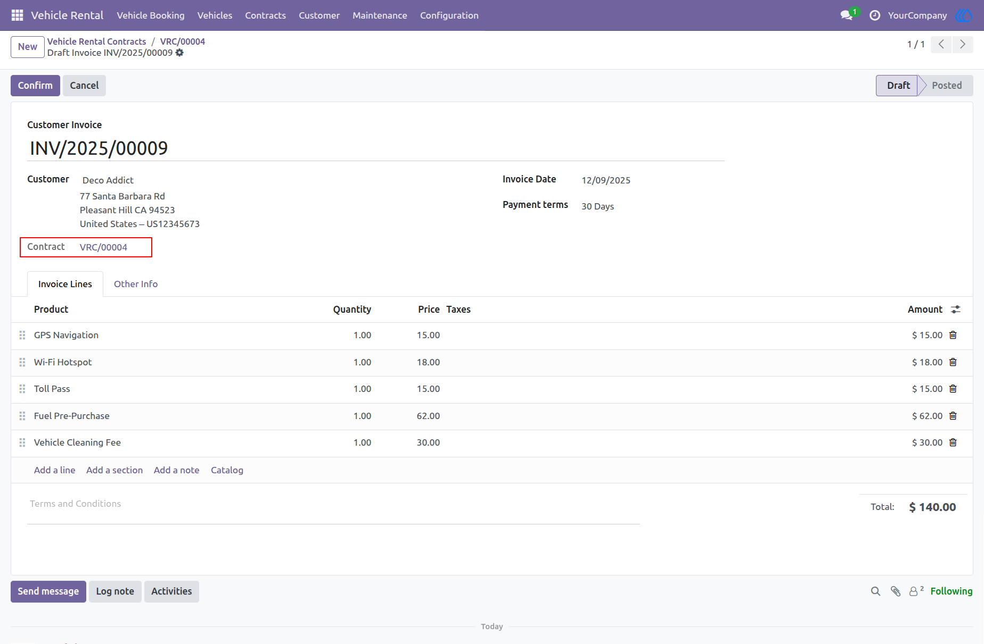Go to next record arrow

[963, 44]
